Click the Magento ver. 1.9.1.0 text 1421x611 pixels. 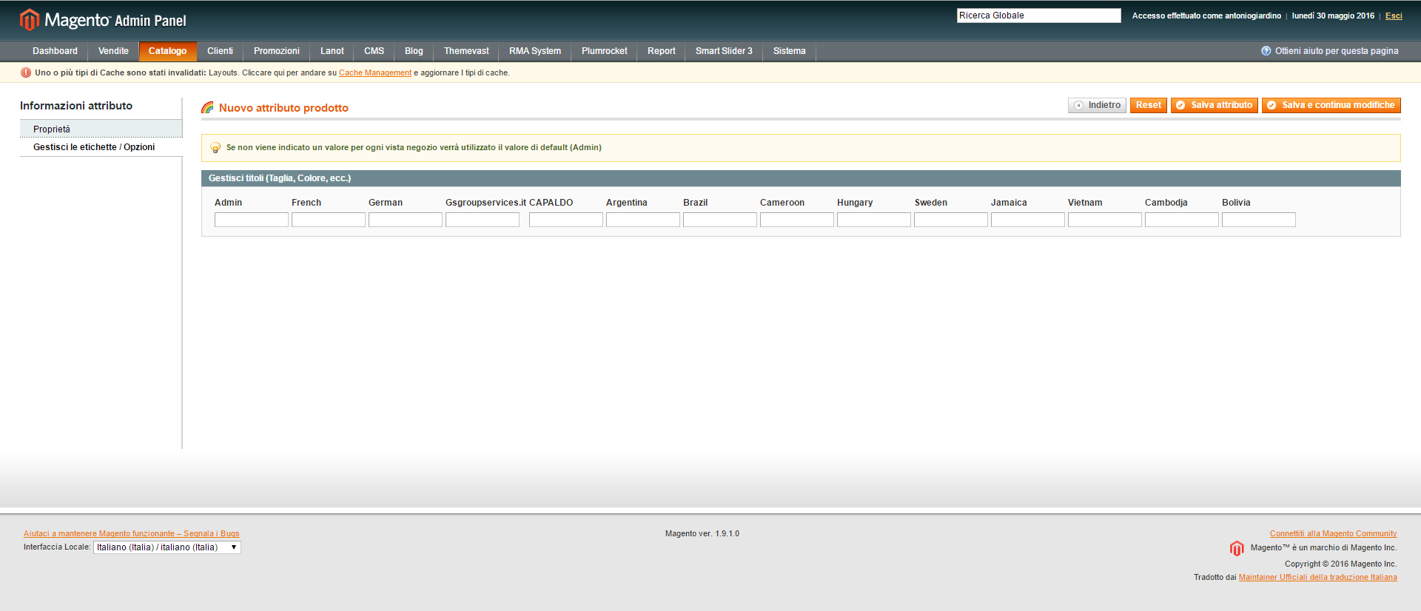(x=702, y=533)
